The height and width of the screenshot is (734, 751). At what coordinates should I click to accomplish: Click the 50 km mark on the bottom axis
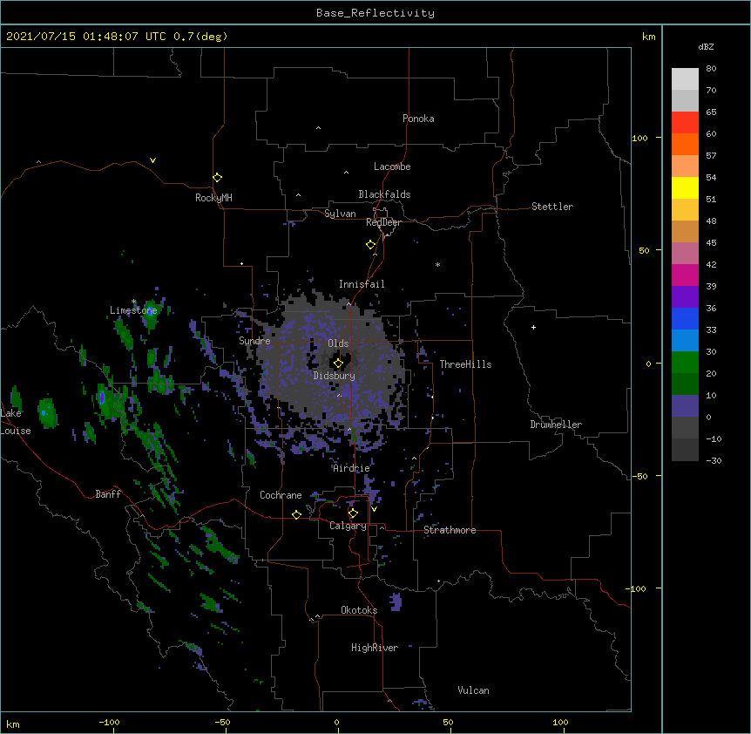click(448, 722)
